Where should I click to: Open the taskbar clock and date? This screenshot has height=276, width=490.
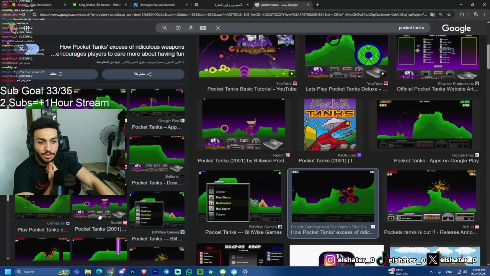[478, 272]
